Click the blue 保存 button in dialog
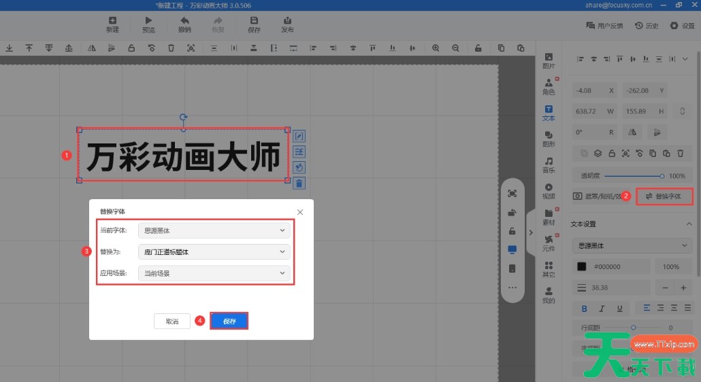Screen dimensions: 701x382 click(x=229, y=322)
